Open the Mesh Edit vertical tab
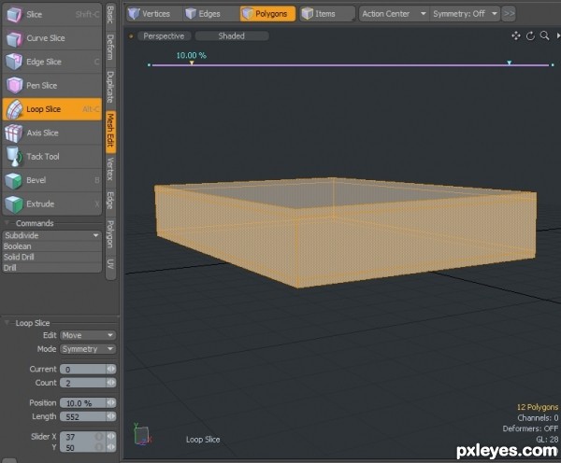Screen dimensions: 561x463 110,131
